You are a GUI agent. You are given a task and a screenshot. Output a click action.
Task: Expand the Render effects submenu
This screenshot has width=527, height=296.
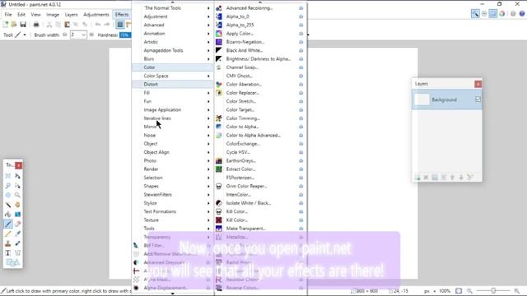click(172, 169)
